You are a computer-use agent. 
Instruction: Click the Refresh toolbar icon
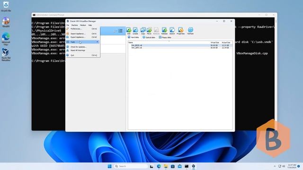[x=190, y=31]
